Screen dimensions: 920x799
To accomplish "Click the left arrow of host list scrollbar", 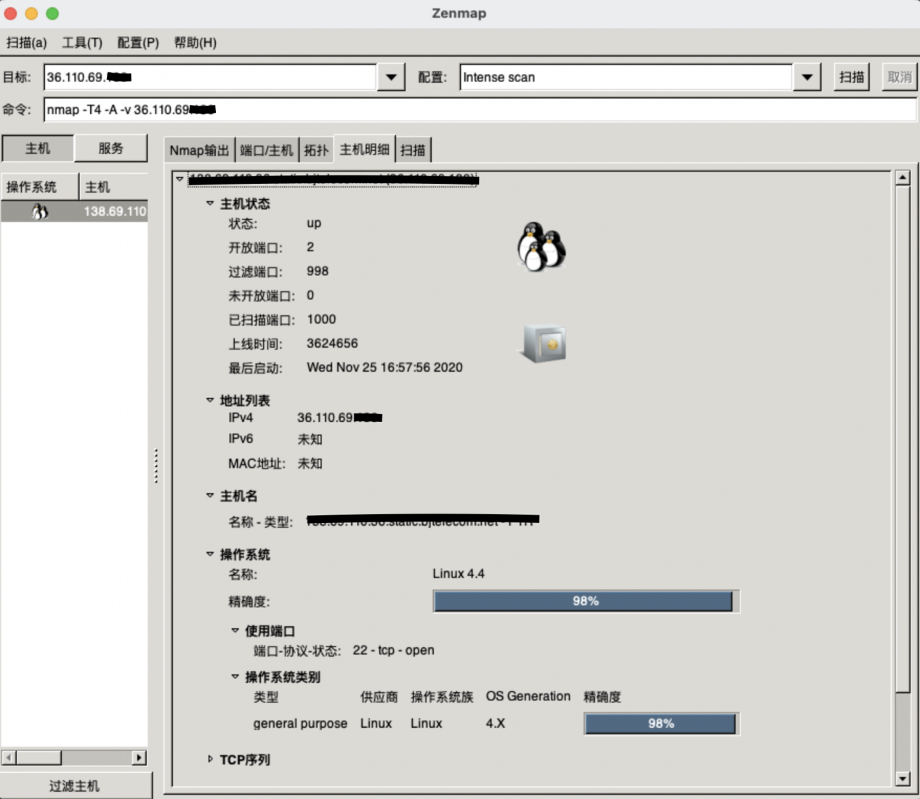I will 9,758.
